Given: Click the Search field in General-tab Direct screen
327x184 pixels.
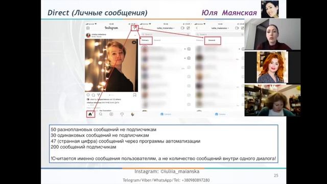Looking at the screenshot, I should [x=220, y=34].
